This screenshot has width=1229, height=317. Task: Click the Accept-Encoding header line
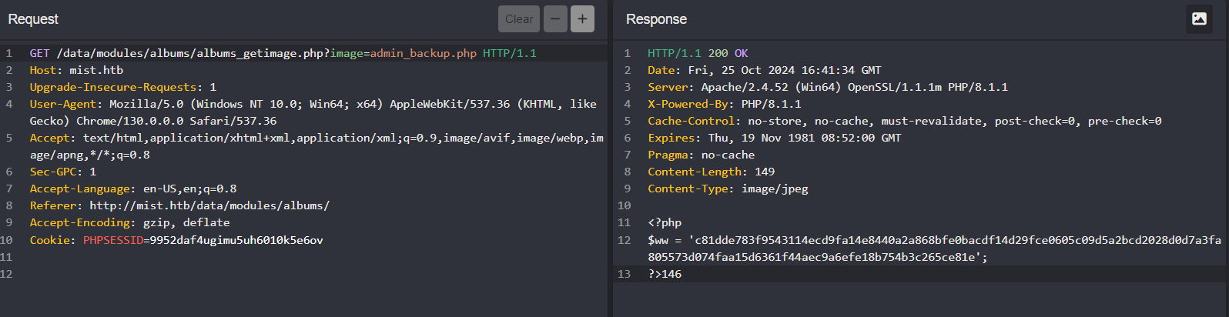[x=130, y=222]
